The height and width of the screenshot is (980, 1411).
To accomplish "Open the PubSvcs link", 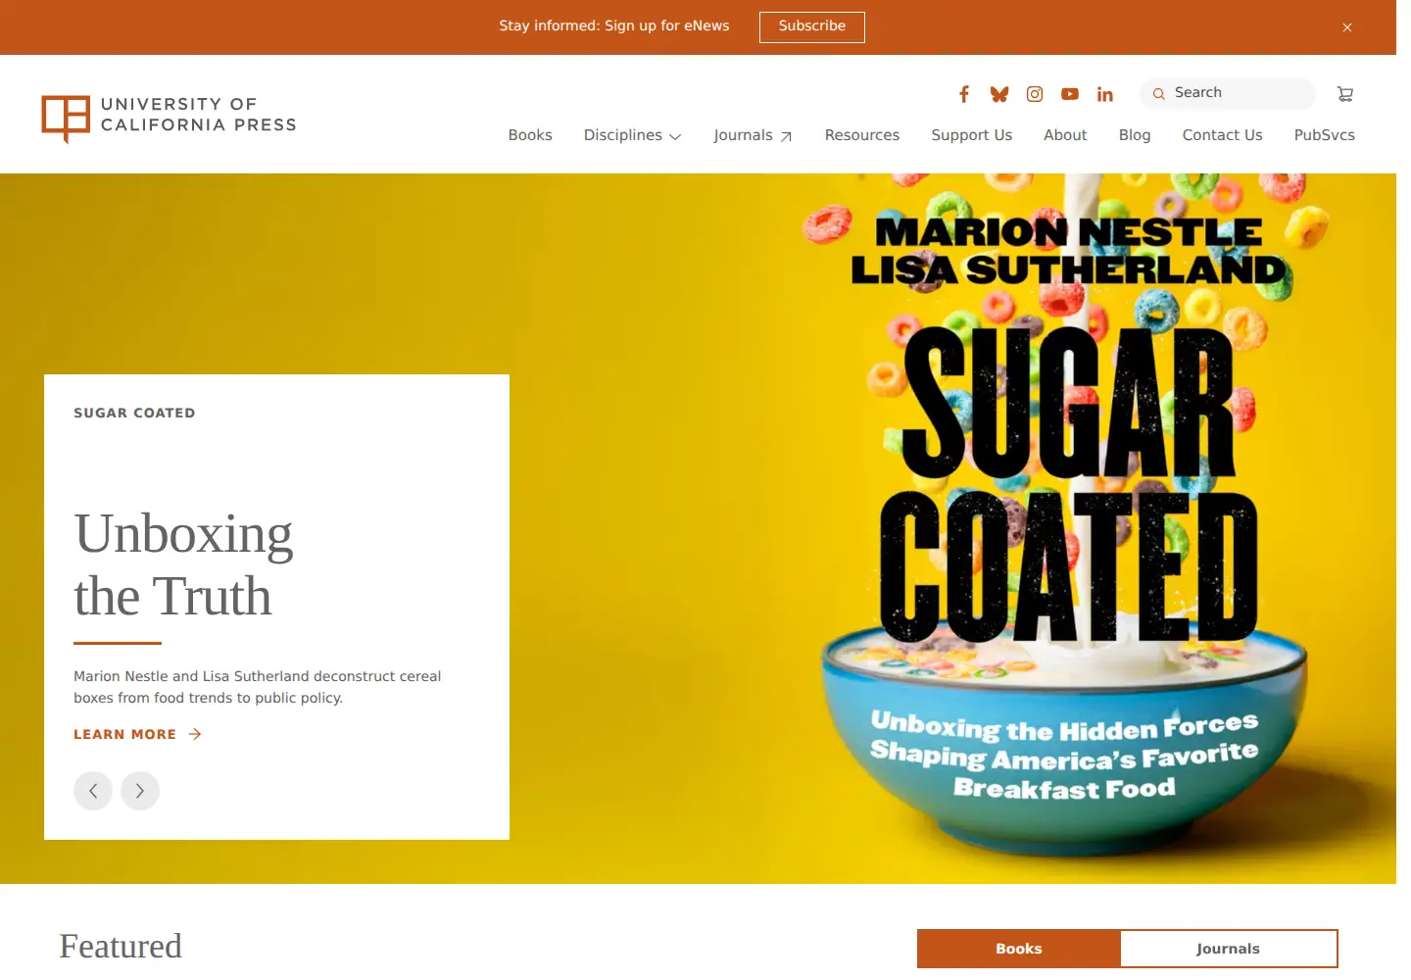I will tap(1325, 135).
